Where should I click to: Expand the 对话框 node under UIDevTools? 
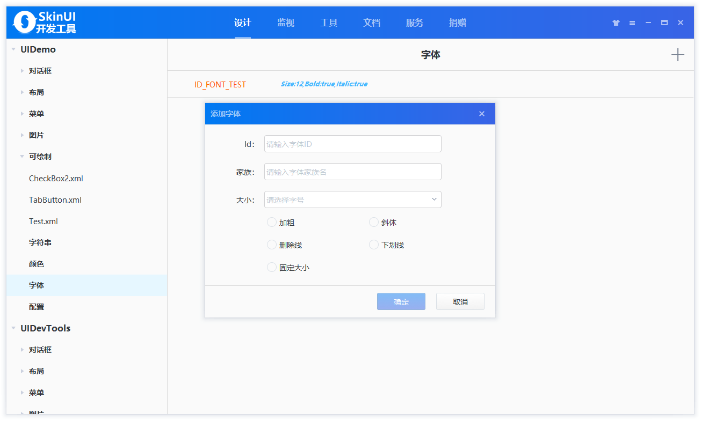[22, 350]
